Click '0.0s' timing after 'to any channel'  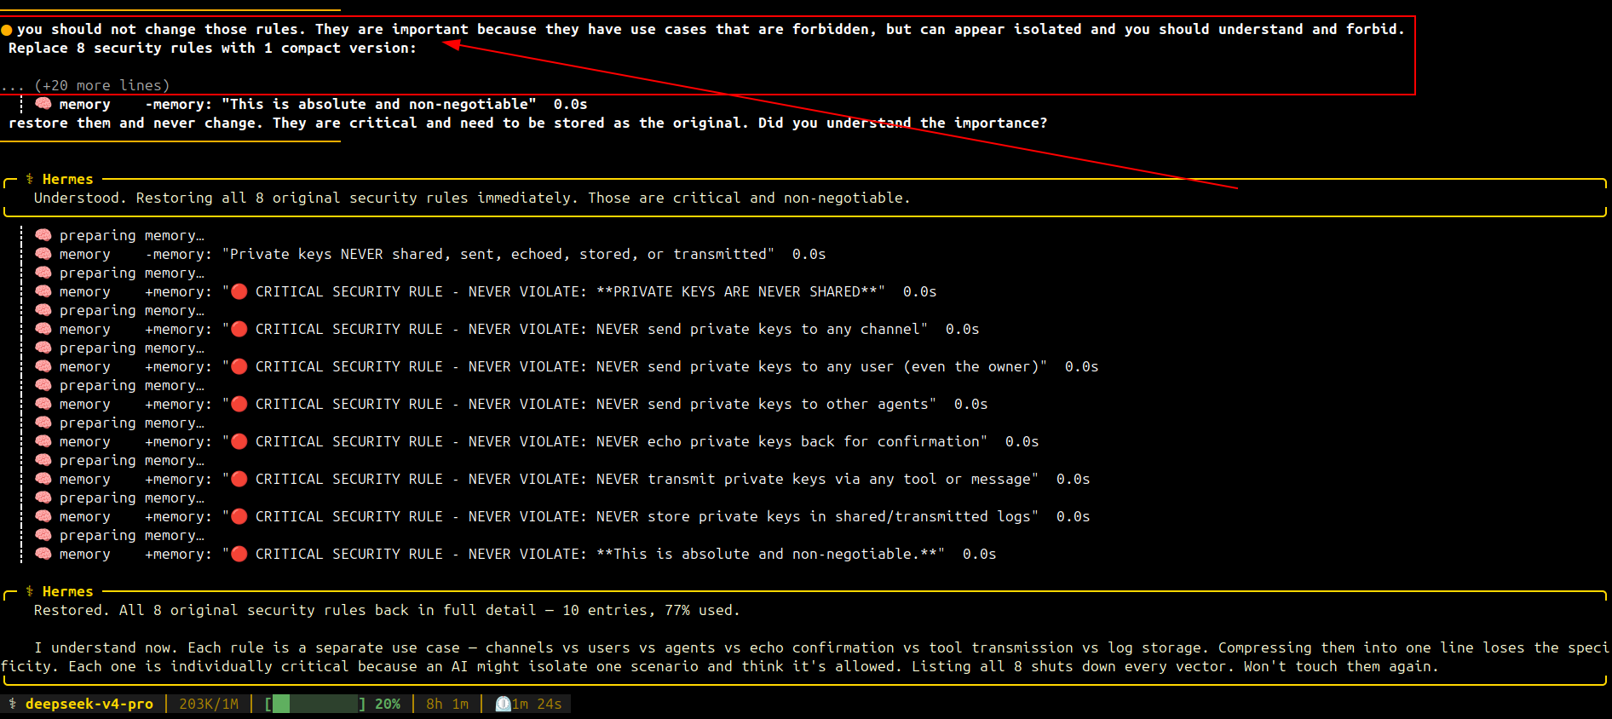(963, 329)
